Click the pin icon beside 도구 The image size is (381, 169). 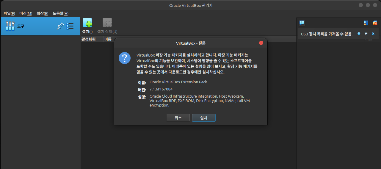coord(60,26)
